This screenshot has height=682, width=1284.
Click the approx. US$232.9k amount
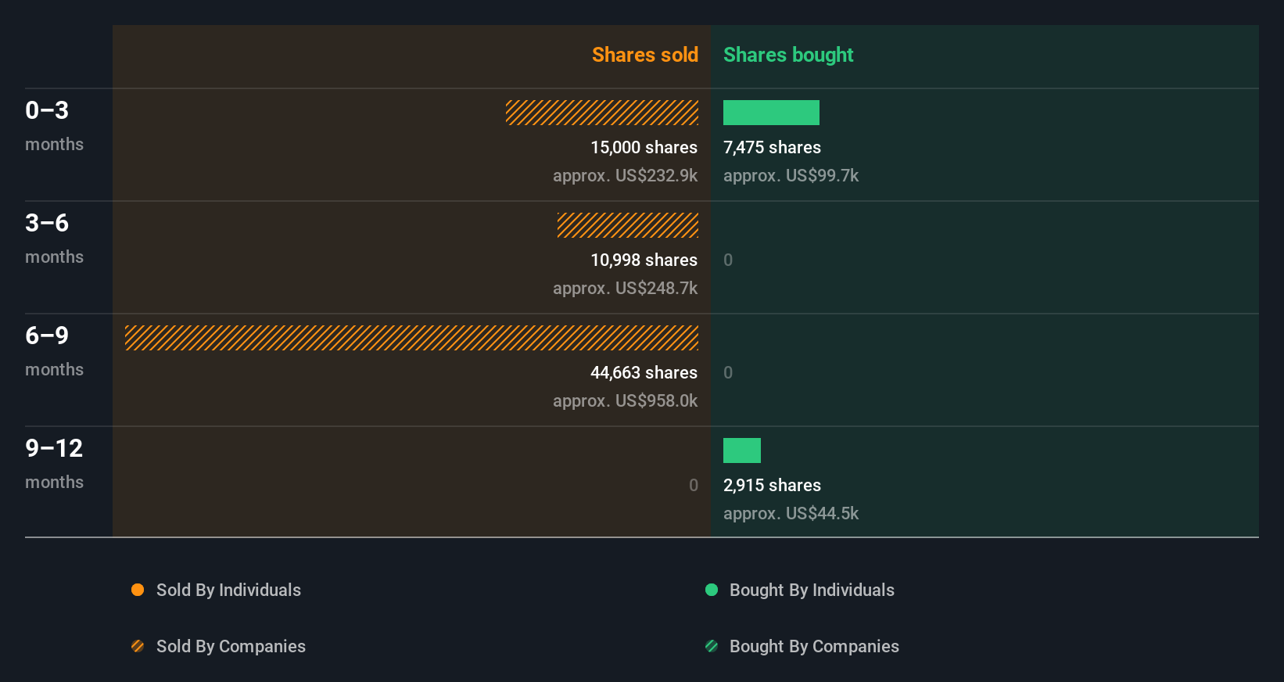[625, 176]
